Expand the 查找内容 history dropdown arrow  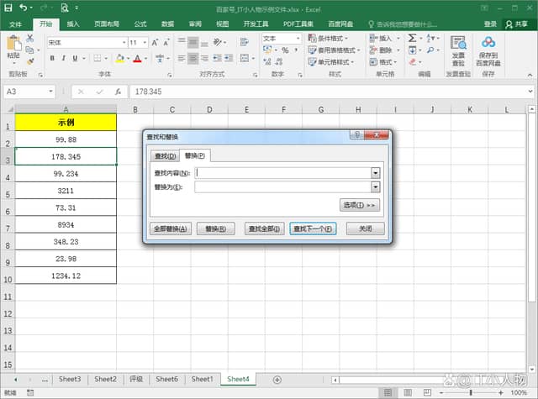376,172
